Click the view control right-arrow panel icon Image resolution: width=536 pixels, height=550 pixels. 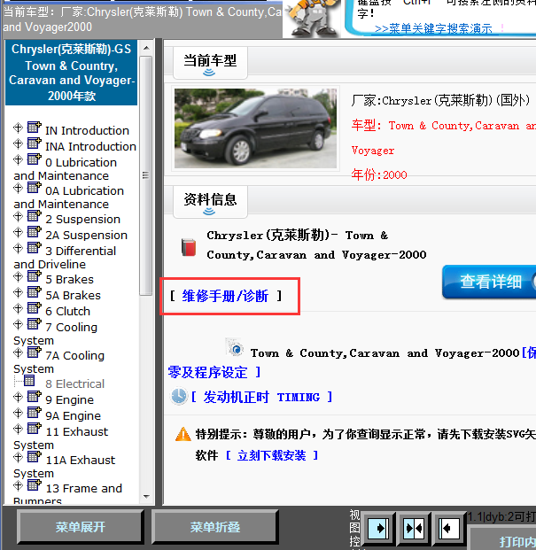378,528
